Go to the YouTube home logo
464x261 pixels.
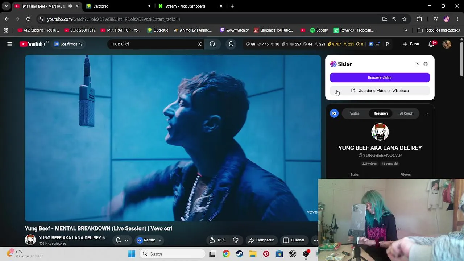click(32, 44)
